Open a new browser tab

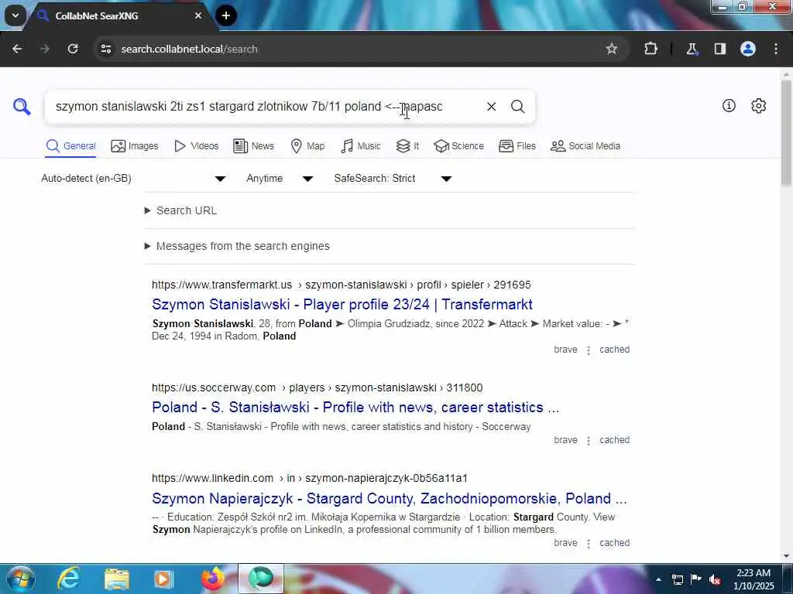[226, 15]
